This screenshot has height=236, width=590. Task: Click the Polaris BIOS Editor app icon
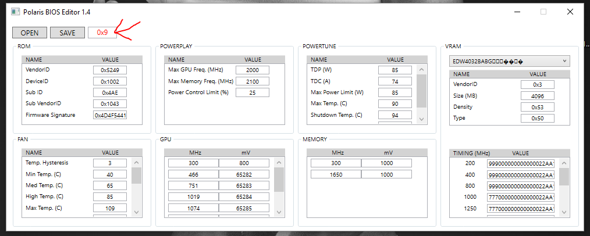coord(16,12)
